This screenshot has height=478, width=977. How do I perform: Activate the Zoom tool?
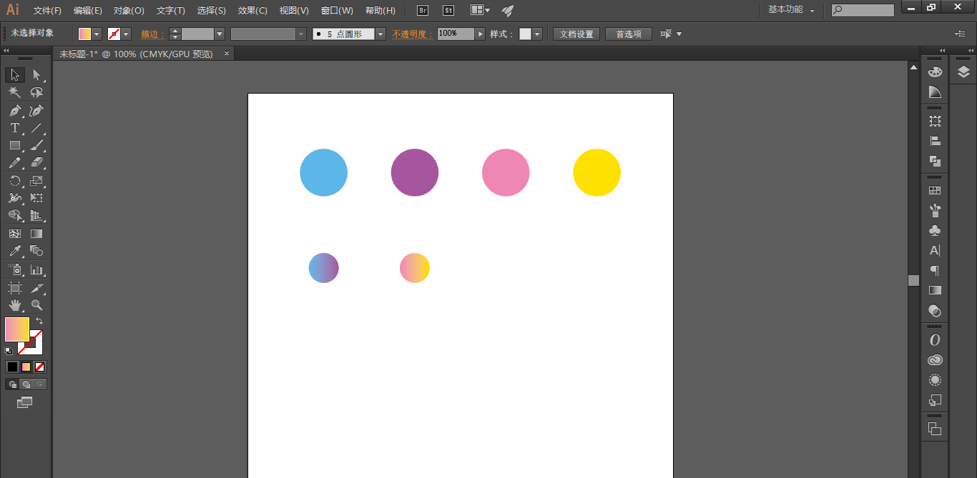(x=36, y=305)
